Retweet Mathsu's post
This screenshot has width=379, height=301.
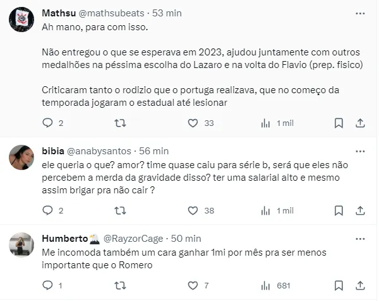tap(120, 123)
